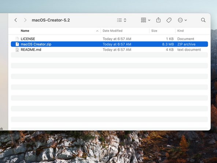Click the 4 KB size value
Viewport: 217px width, 163px height.
(170, 50)
